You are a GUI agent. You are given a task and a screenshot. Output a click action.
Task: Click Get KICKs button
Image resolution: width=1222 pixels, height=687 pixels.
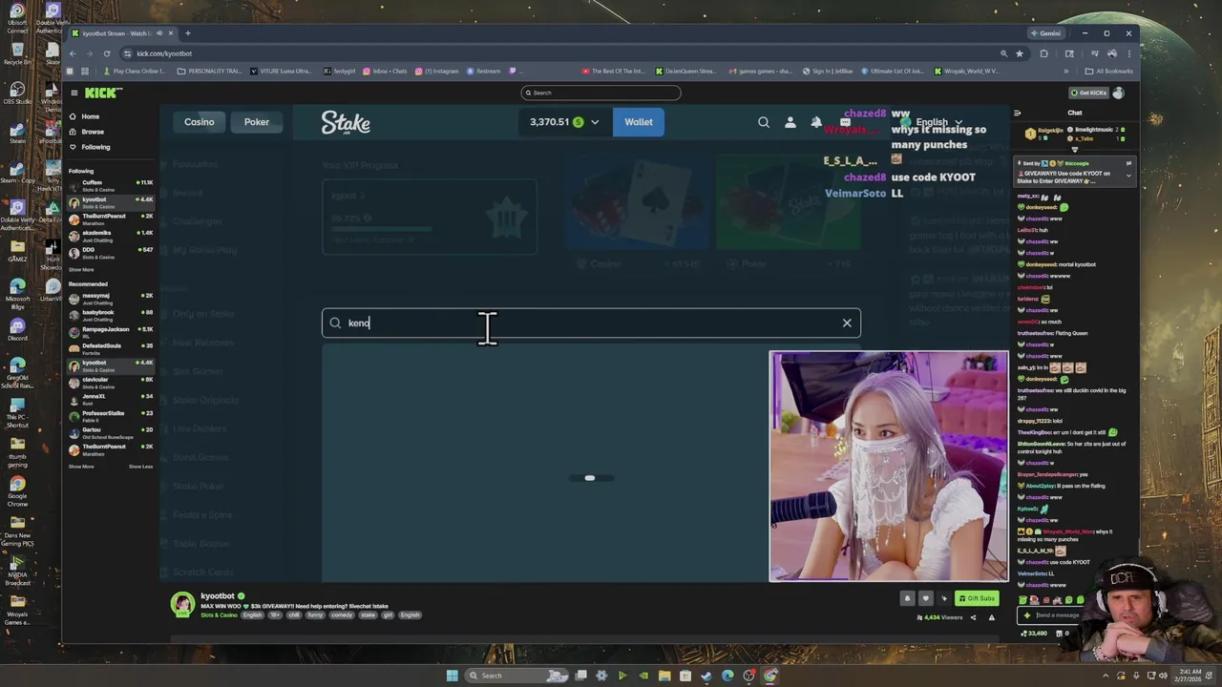click(1087, 93)
